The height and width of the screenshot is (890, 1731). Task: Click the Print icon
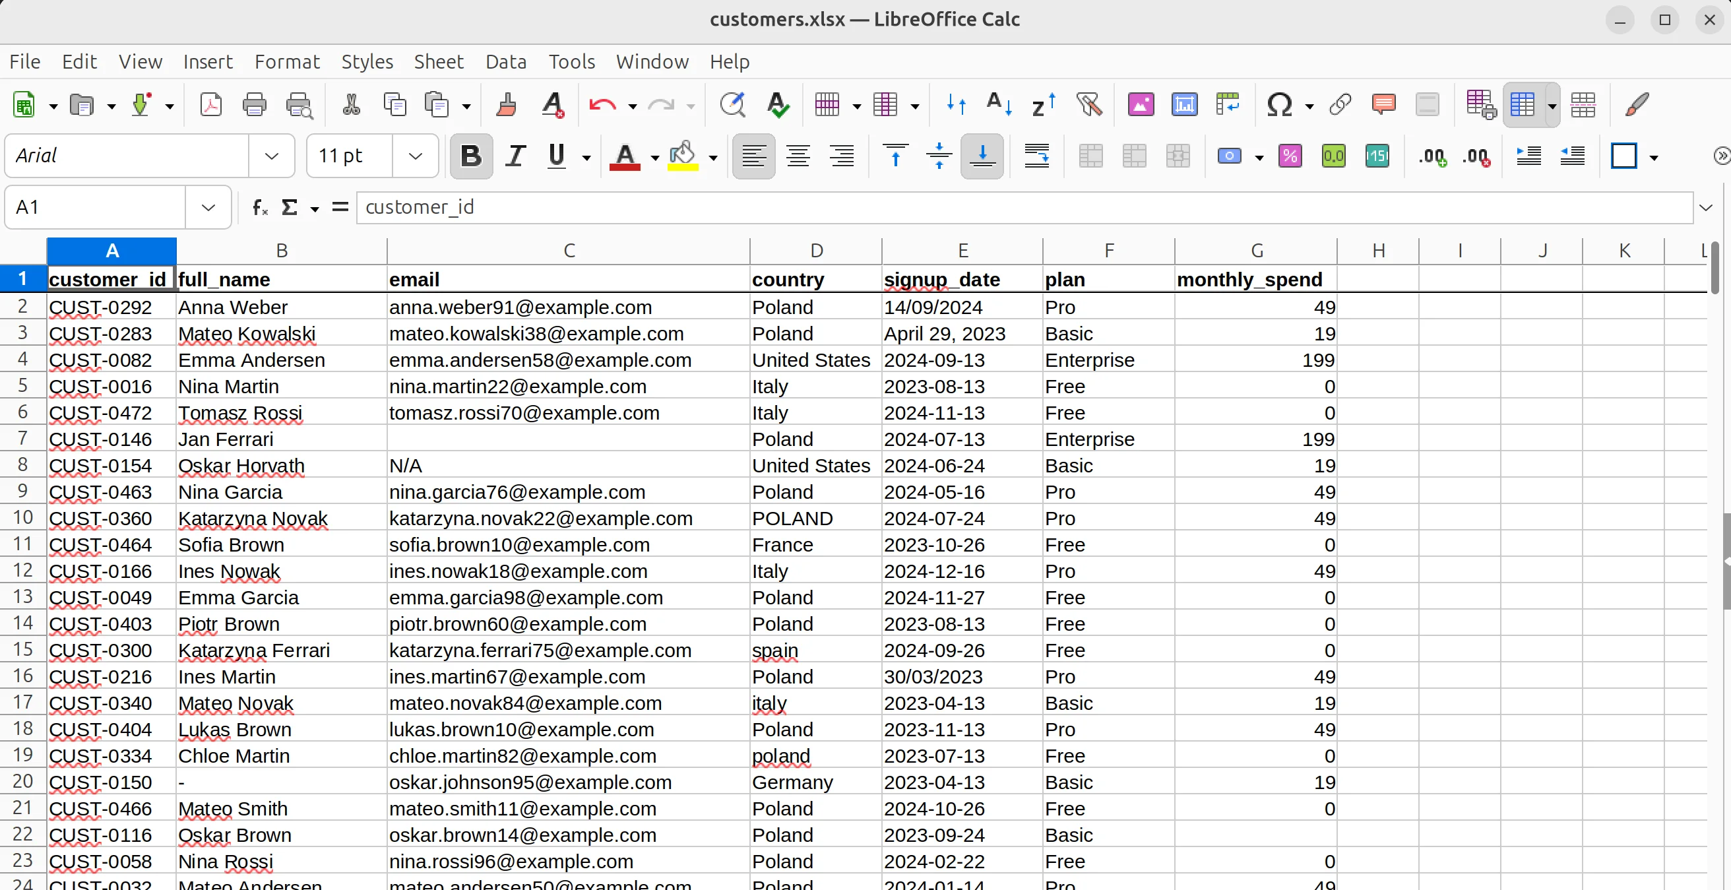click(254, 105)
